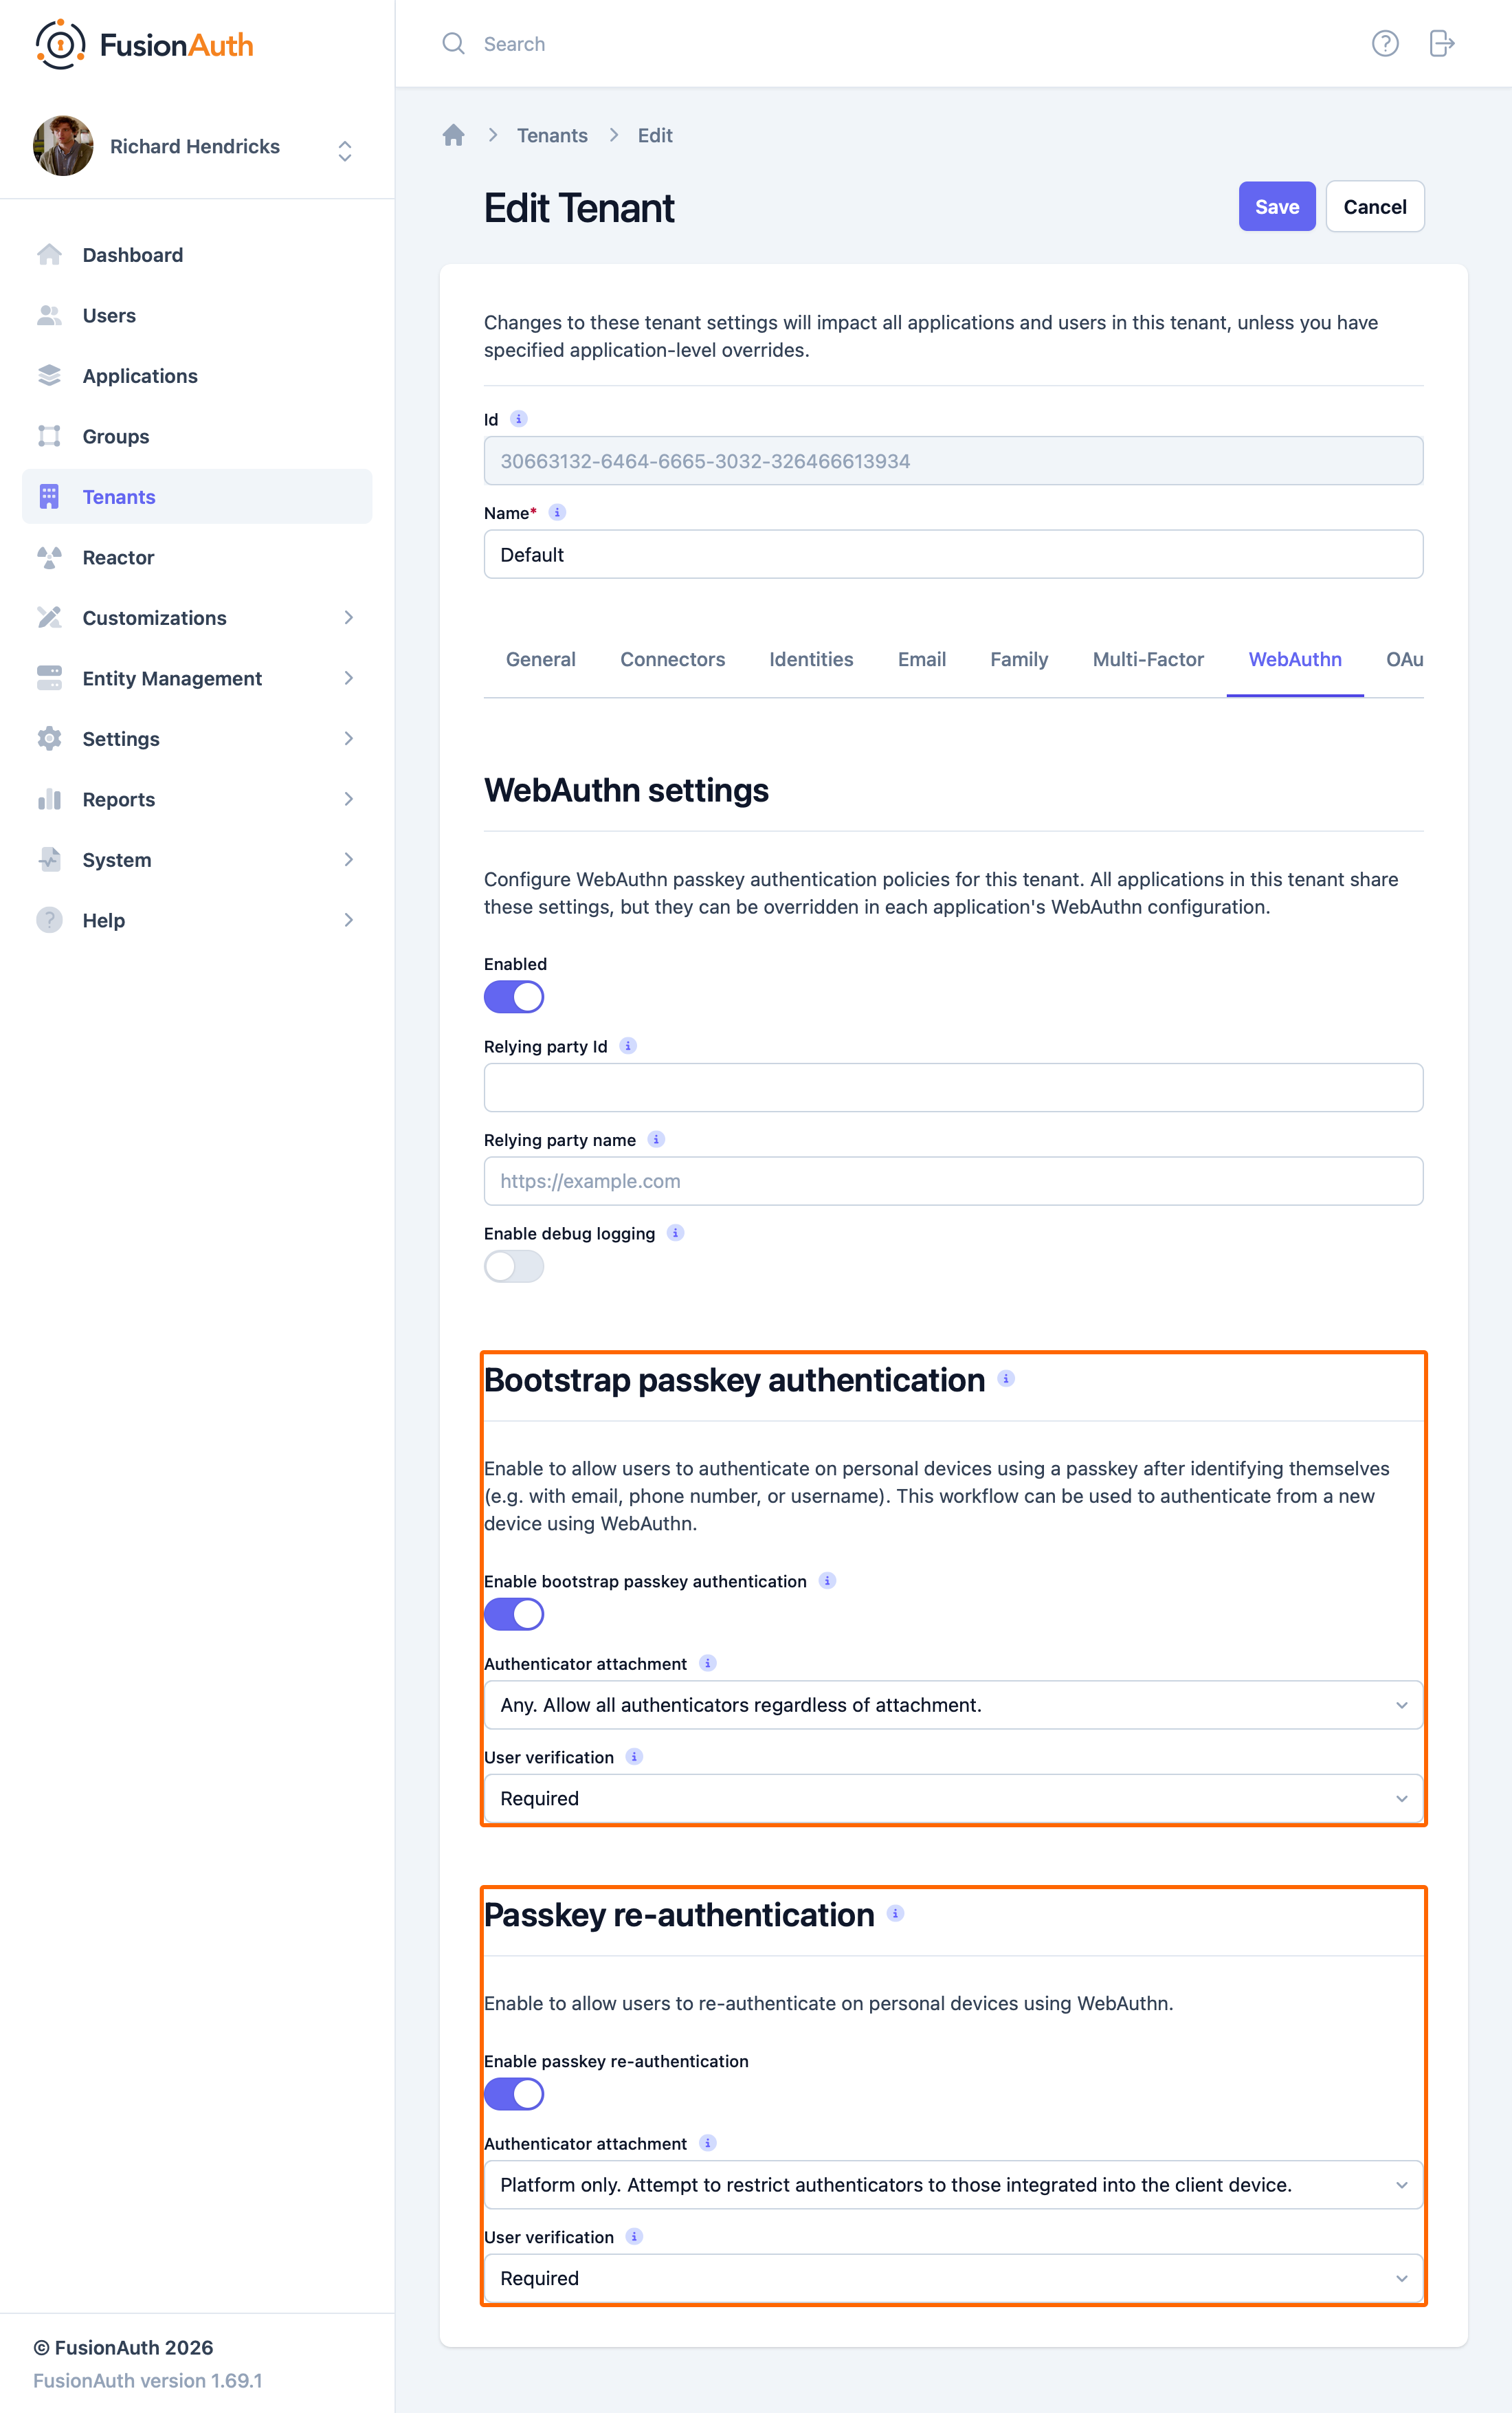Open bootstrap User verification dropdown
This screenshot has height=2413, width=1512.
coord(953,1799)
